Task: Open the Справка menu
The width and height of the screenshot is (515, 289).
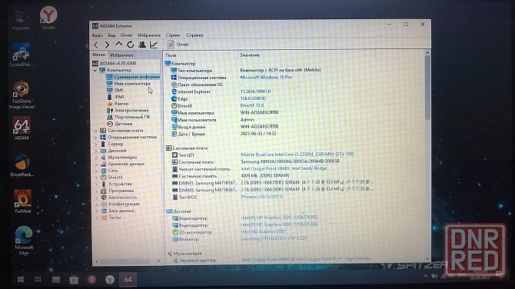Action: [194, 35]
